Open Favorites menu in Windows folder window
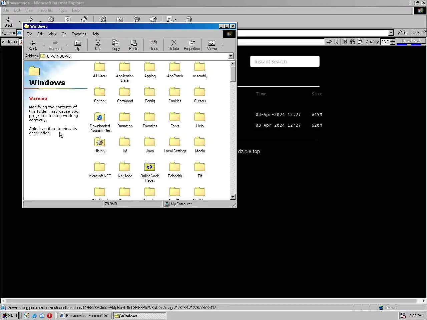The height and width of the screenshot is (320, 427). 79,34
